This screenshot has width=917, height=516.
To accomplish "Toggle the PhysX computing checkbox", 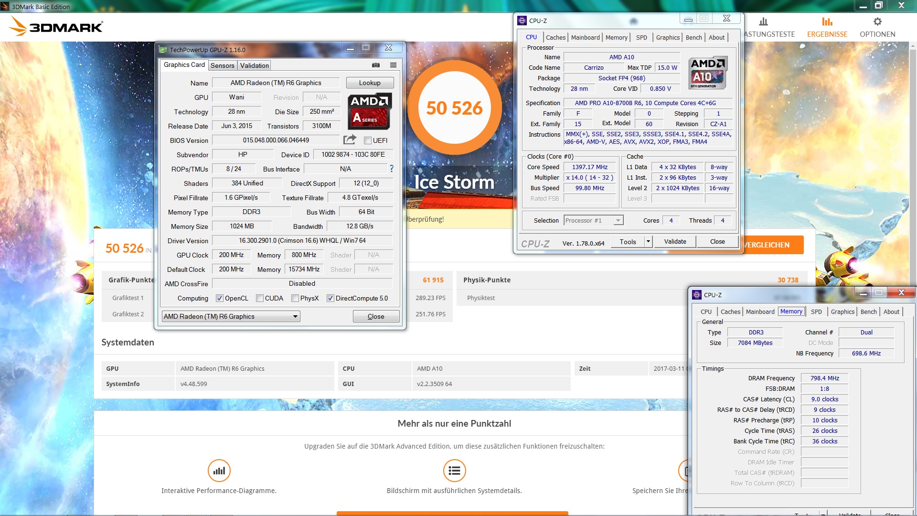I will (295, 298).
